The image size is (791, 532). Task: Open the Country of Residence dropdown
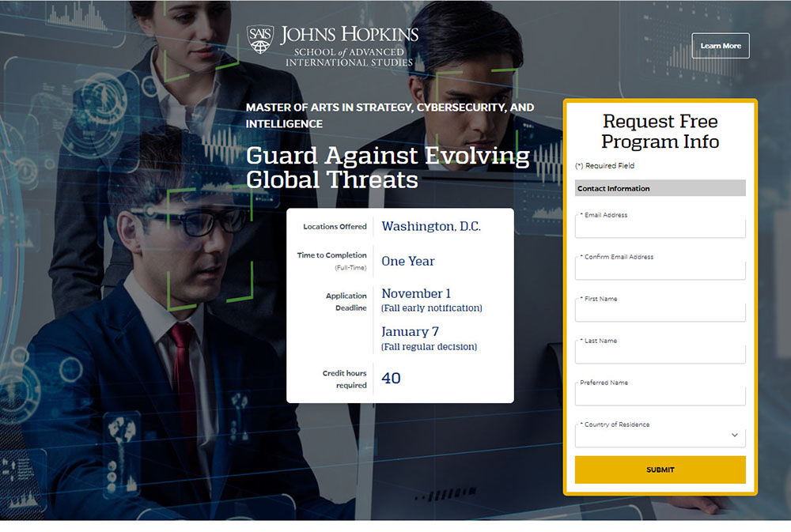[660, 436]
